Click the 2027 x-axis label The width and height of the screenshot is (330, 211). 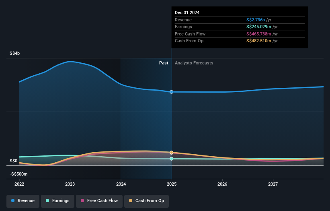pyautogui.click(x=273, y=184)
